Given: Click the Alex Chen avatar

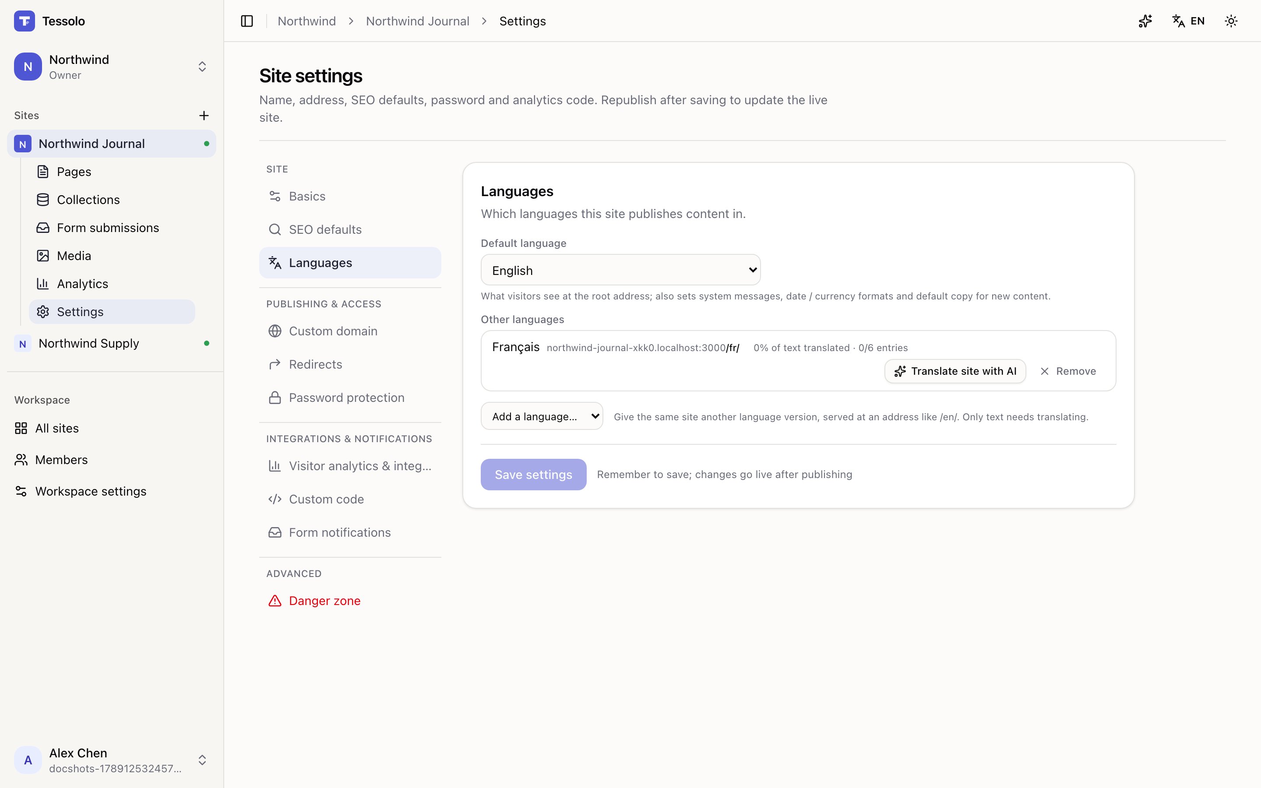Looking at the screenshot, I should coord(28,760).
